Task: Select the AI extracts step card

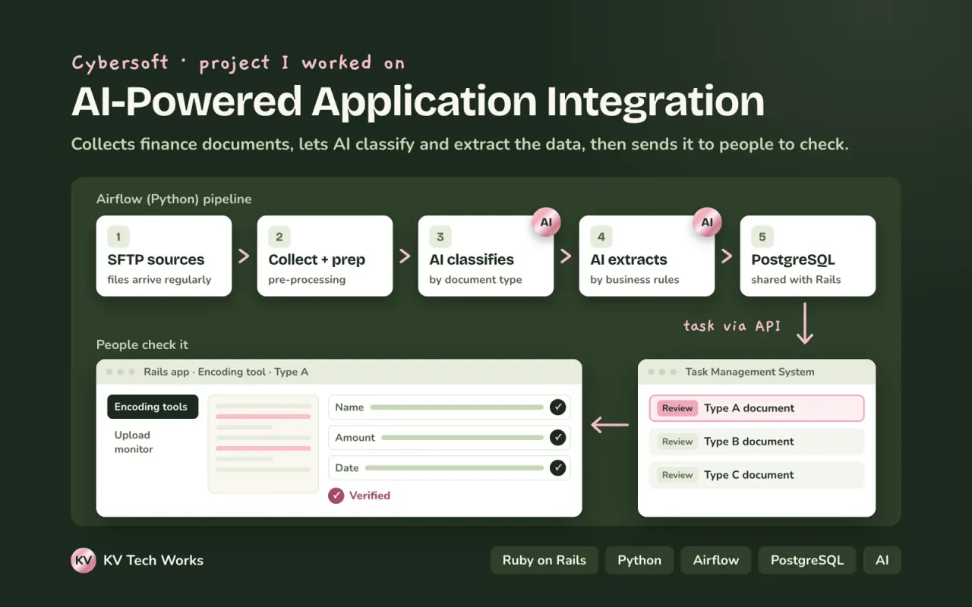Action: [647, 256]
